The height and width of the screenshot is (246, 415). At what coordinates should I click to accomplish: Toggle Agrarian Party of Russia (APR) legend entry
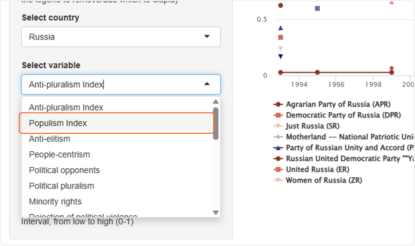tap(332, 104)
